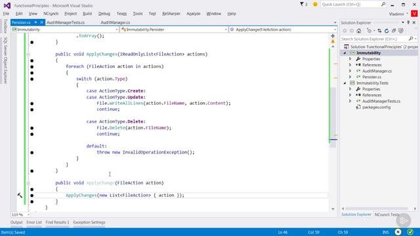Viewport: 420px width, 236px height.
Task: Select packages.config in Solution Explorer
Action: tap(376, 108)
